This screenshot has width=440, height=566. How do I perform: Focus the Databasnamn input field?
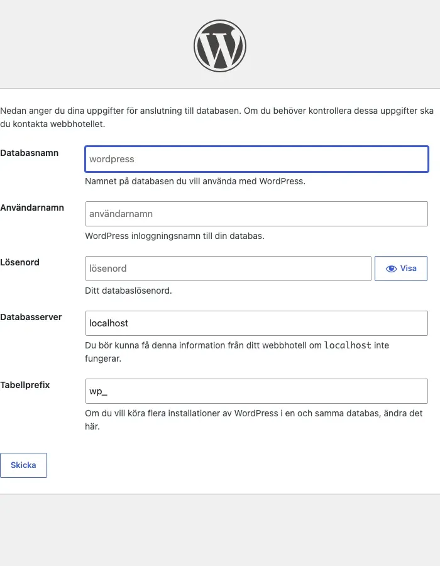pos(257,159)
